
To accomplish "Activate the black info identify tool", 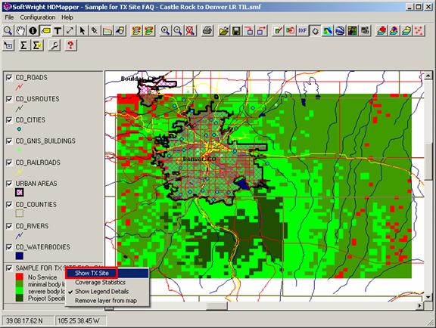I will tap(33, 30).
